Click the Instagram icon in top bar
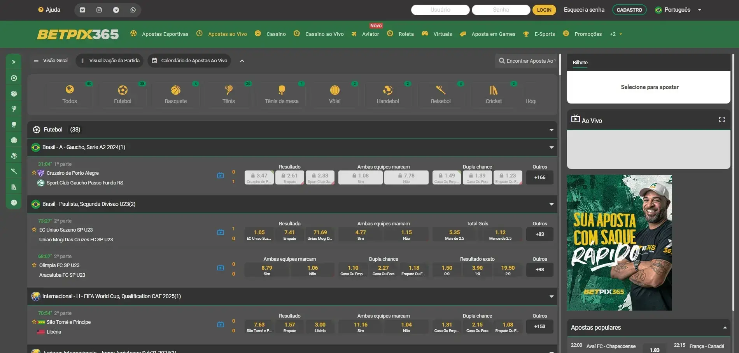 (99, 10)
